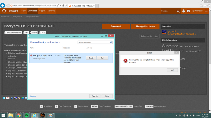Run the setup-Backyar exe download

(x=103, y=58)
